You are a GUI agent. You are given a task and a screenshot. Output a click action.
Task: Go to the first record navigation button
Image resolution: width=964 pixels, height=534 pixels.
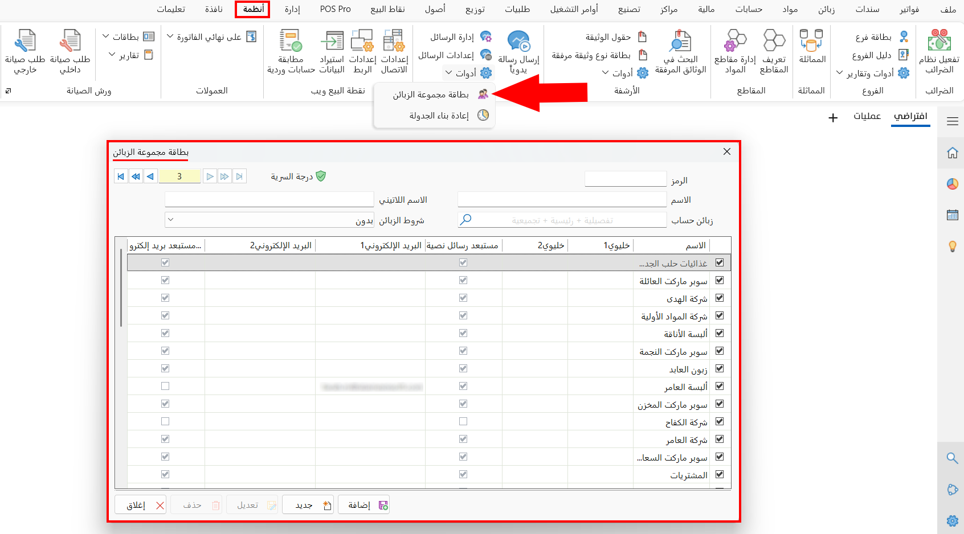[x=121, y=176]
